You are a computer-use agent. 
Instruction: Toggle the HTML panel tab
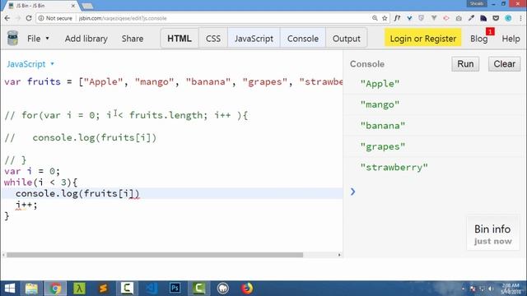(x=180, y=39)
